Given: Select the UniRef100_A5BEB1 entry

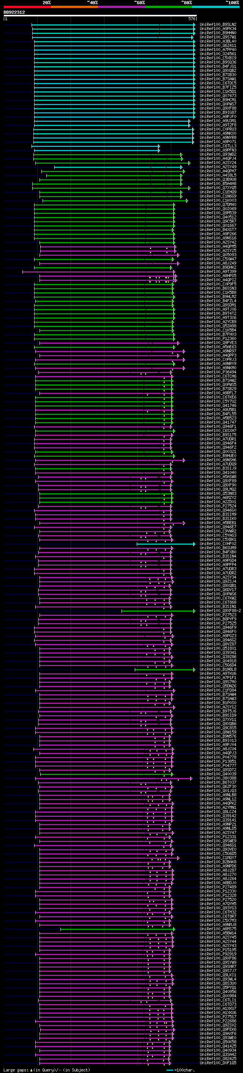Looking at the screenshot, I should point(218,523).
